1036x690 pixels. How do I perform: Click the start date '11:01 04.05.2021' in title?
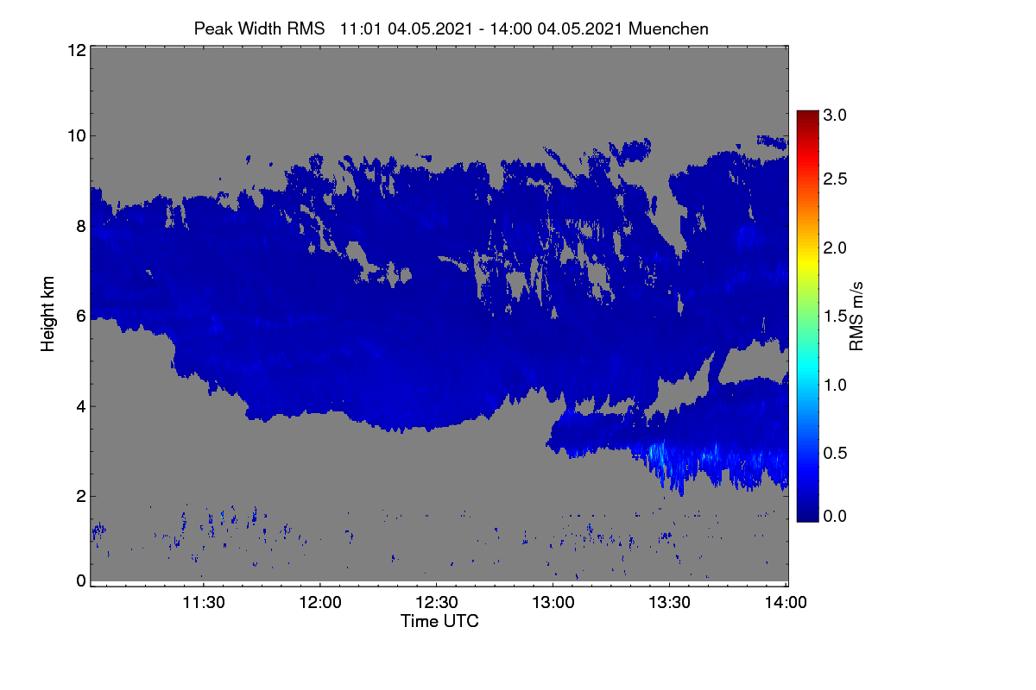[407, 28]
